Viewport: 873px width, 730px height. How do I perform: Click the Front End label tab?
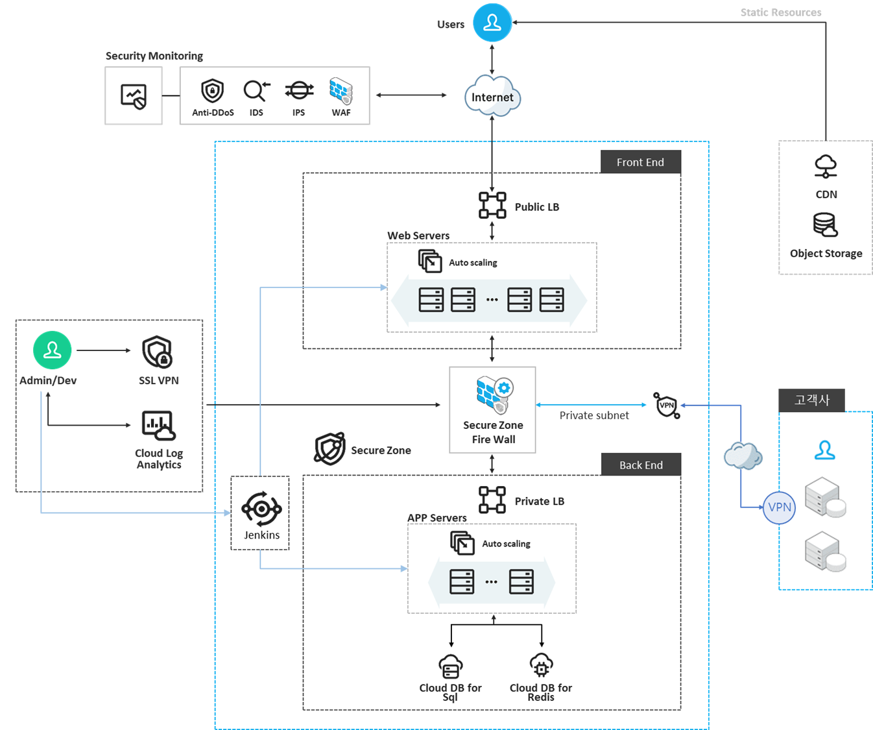click(x=640, y=162)
